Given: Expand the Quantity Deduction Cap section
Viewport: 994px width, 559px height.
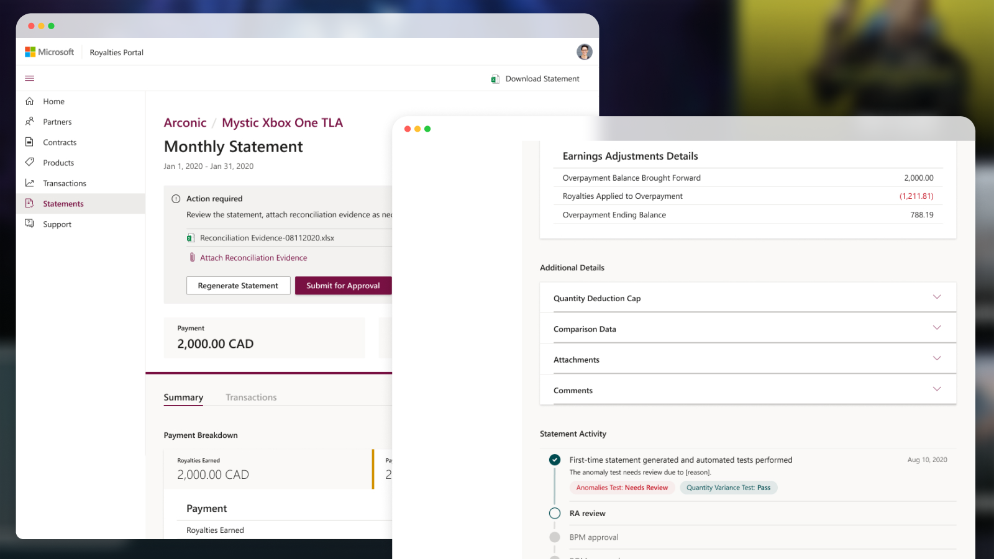Looking at the screenshot, I should [x=748, y=298].
